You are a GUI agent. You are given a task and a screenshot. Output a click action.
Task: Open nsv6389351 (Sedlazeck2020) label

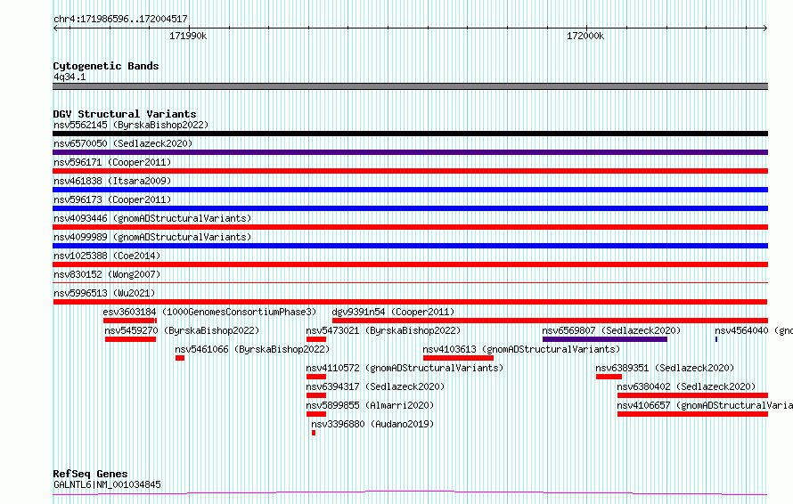[665, 368]
